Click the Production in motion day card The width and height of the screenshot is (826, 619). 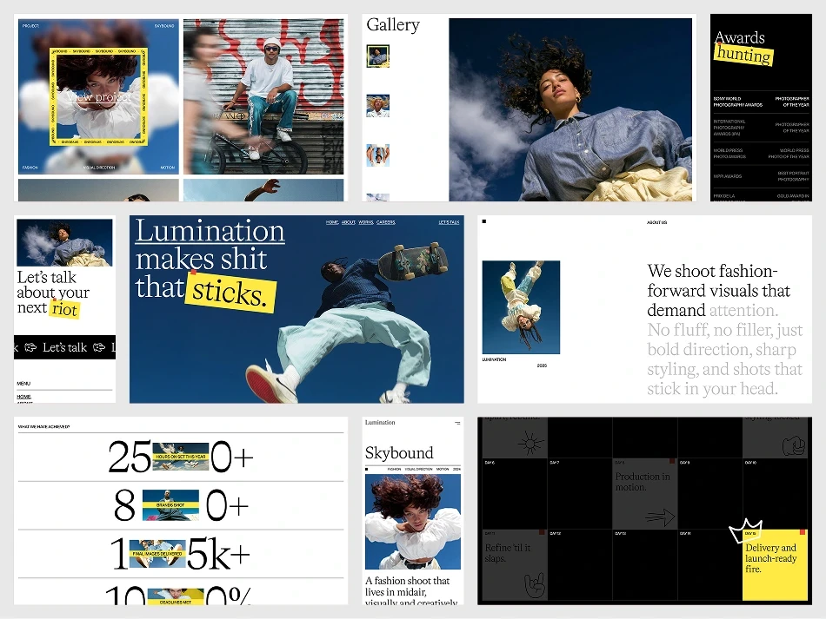(x=644, y=493)
